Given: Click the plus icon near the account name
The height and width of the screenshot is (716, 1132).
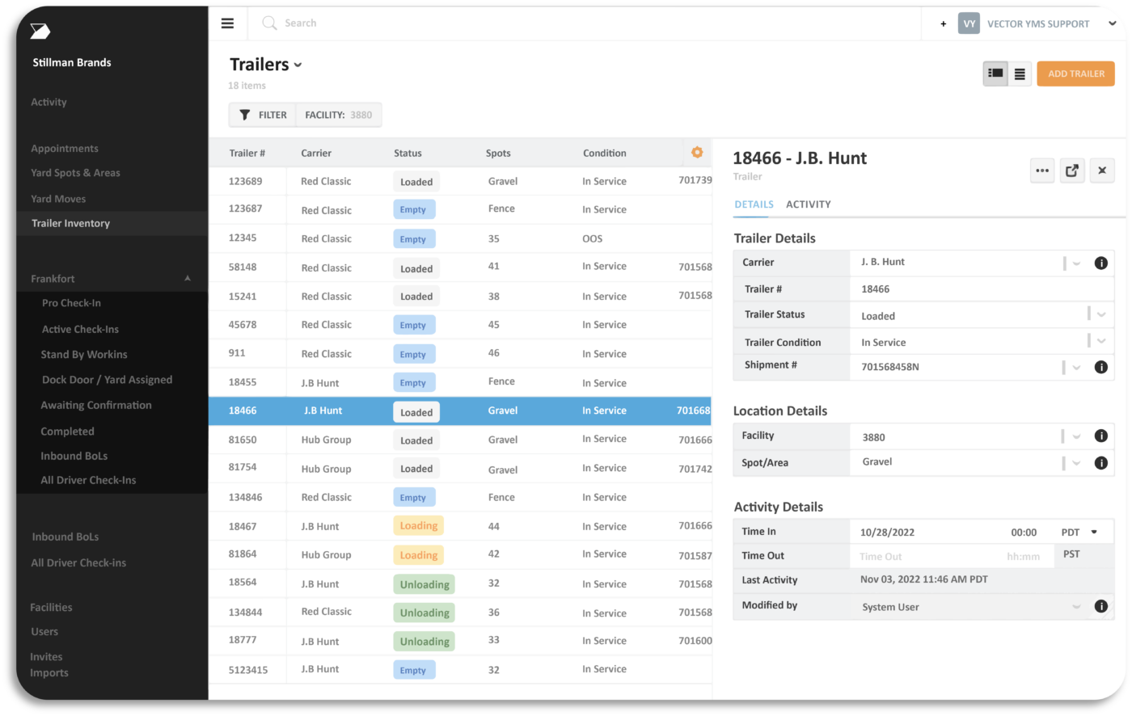Looking at the screenshot, I should click(943, 23).
